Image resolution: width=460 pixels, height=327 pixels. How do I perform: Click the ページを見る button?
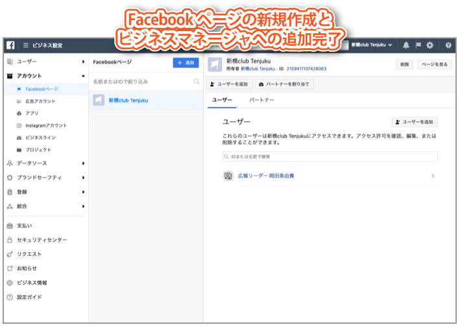click(435, 64)
